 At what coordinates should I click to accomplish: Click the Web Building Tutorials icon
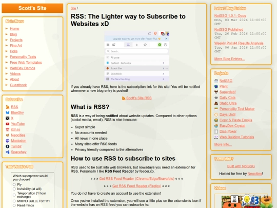click(x=216, y=137)
